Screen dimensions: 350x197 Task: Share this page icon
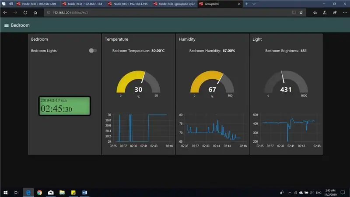pos(335,13)
